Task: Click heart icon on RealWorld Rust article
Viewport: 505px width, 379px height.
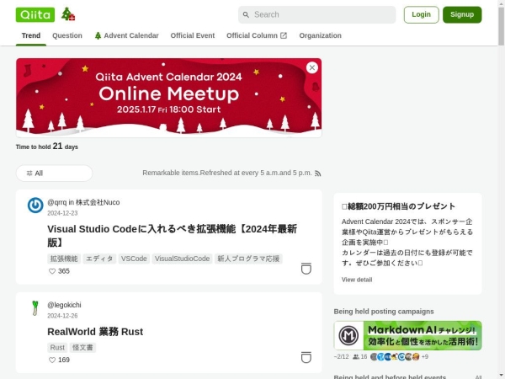Action: tap(52, 360)
